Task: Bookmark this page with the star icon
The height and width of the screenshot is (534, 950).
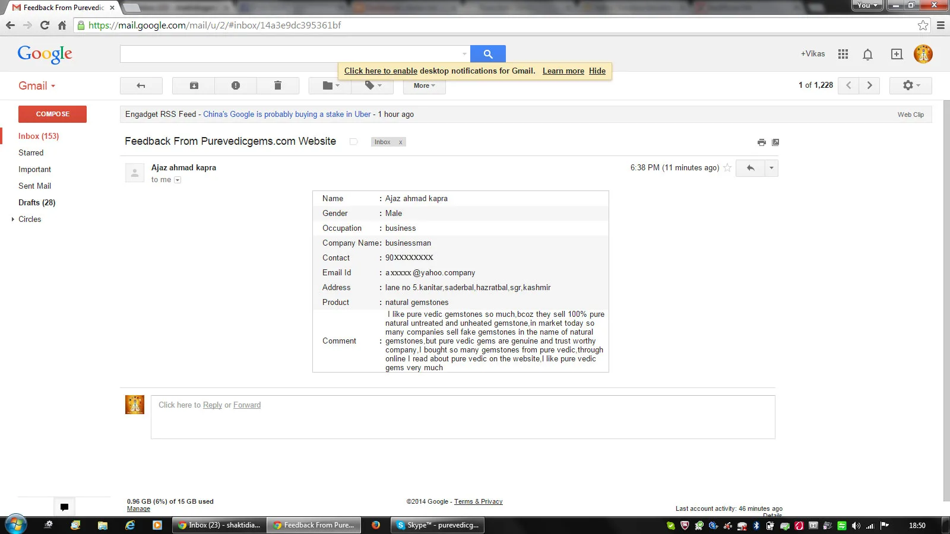Action: 923,26
